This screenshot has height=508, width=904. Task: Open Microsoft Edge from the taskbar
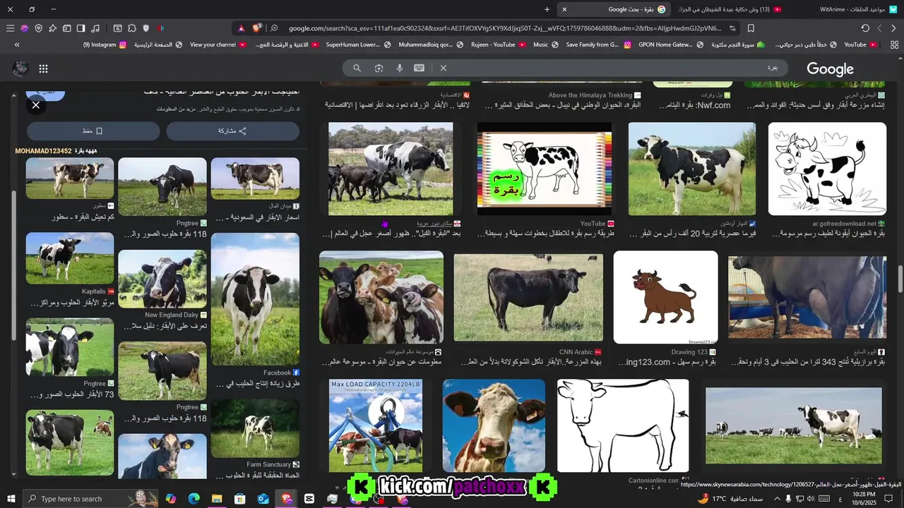[x=194, y=499]
